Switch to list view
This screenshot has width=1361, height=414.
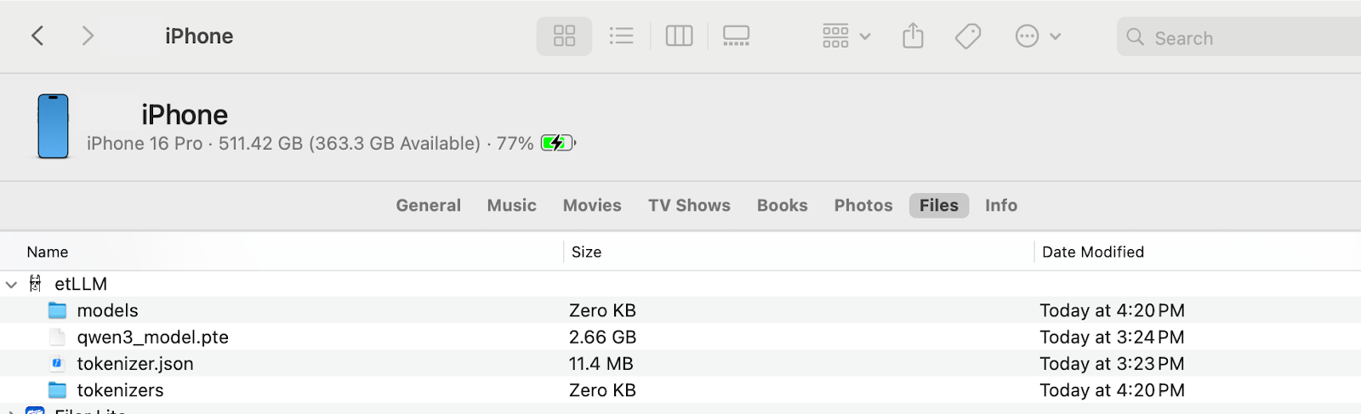click(x=621, y=36)
